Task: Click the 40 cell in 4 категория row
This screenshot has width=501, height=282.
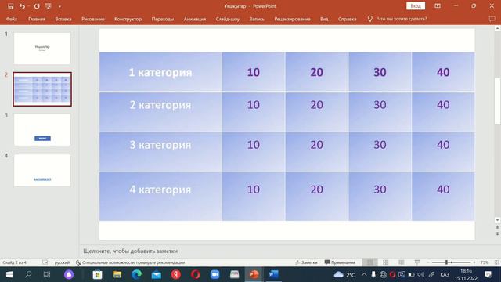Action: [x=443, y=197]
